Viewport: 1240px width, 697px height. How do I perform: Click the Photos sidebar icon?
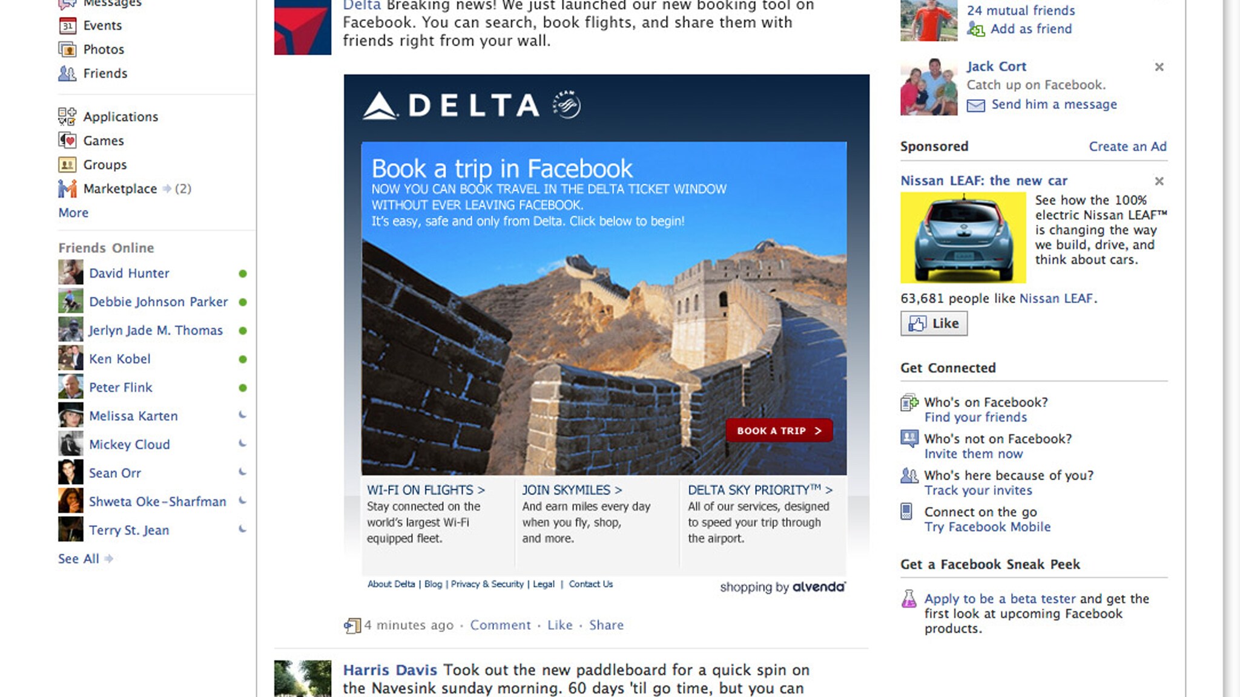pyautogui.click(x=67, y=50)
